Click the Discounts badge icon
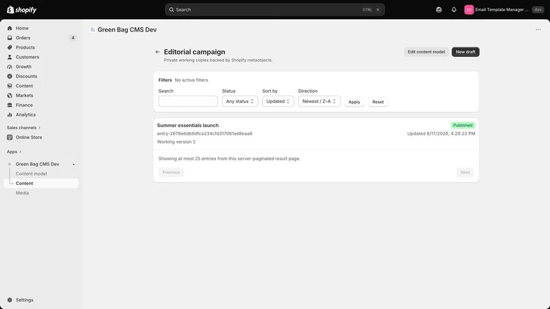Image resolution: width=550 pixels, height=309 pixels. click(x=10, y=76)
